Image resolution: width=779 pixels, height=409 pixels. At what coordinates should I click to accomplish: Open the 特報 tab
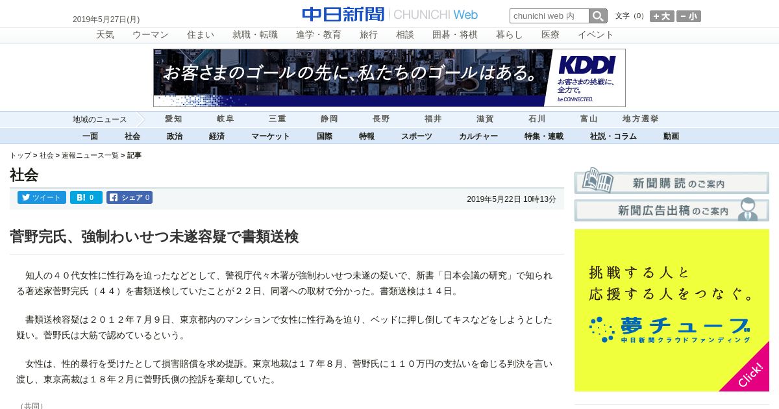click(367, 136)
